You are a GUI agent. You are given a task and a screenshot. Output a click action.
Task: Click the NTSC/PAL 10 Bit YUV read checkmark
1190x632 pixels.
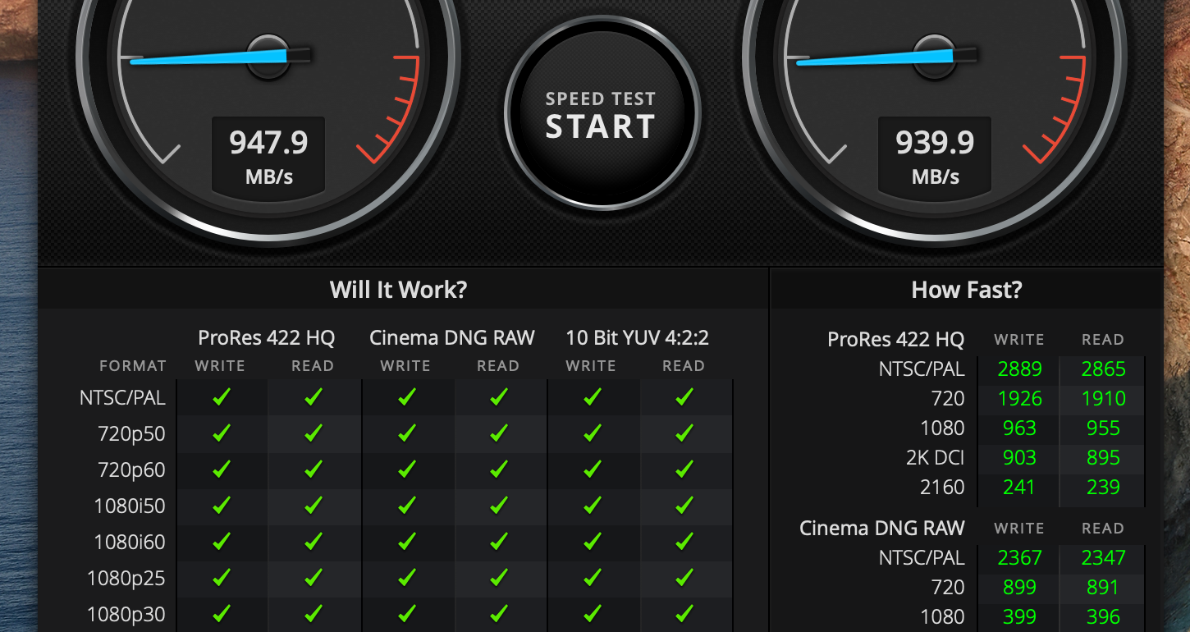[x=684, y=398]
